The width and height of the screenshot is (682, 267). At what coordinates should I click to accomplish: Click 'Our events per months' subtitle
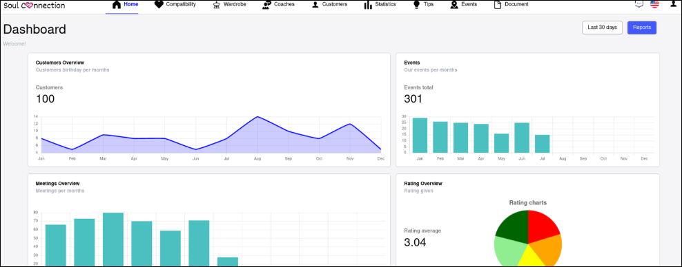point(431,70)
